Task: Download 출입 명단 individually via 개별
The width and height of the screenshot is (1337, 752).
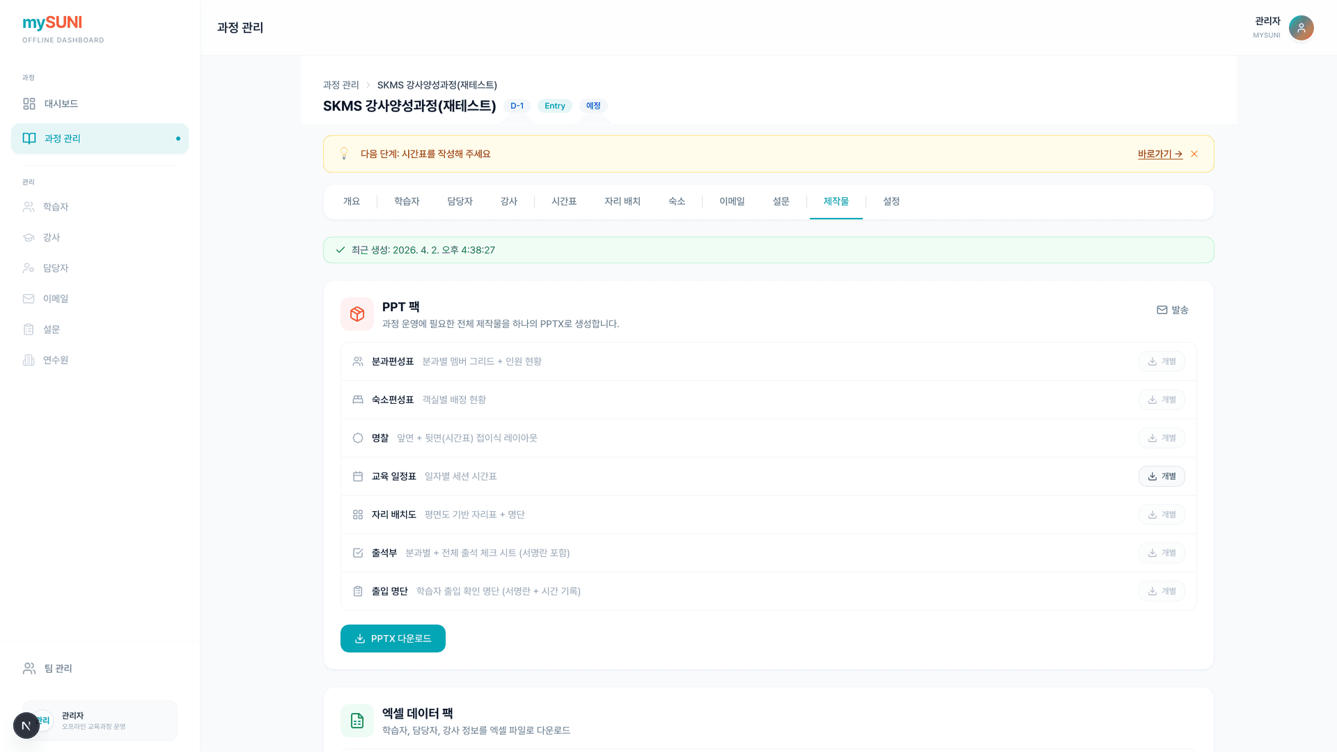Action: (x=1162, y=591)
